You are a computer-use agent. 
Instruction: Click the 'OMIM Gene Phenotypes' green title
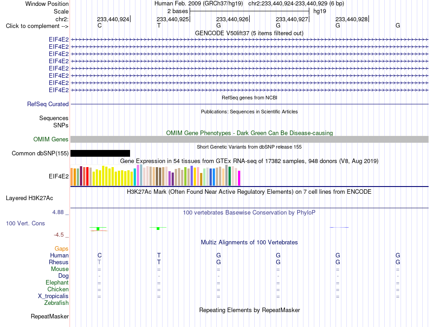click(250, 133)
